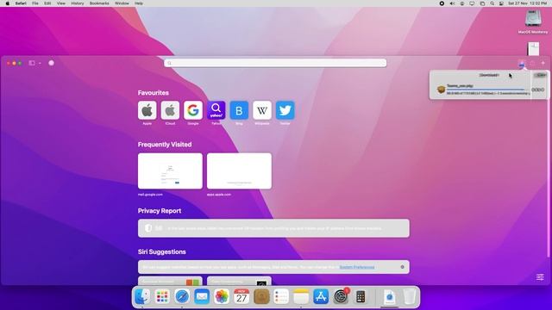Open the History menu

pos(78,3)
